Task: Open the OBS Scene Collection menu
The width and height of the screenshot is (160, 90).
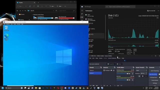Action: pyautogui.click(x=112, y=58)
